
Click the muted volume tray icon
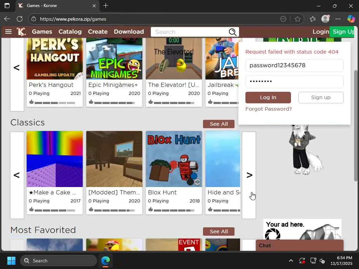pyautogui.click(x=322, y=261)
